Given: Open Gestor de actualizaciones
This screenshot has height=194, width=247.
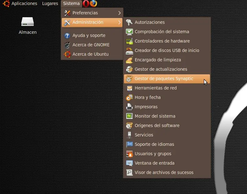Looking at the screenshot, I should (x=167, y=69).
